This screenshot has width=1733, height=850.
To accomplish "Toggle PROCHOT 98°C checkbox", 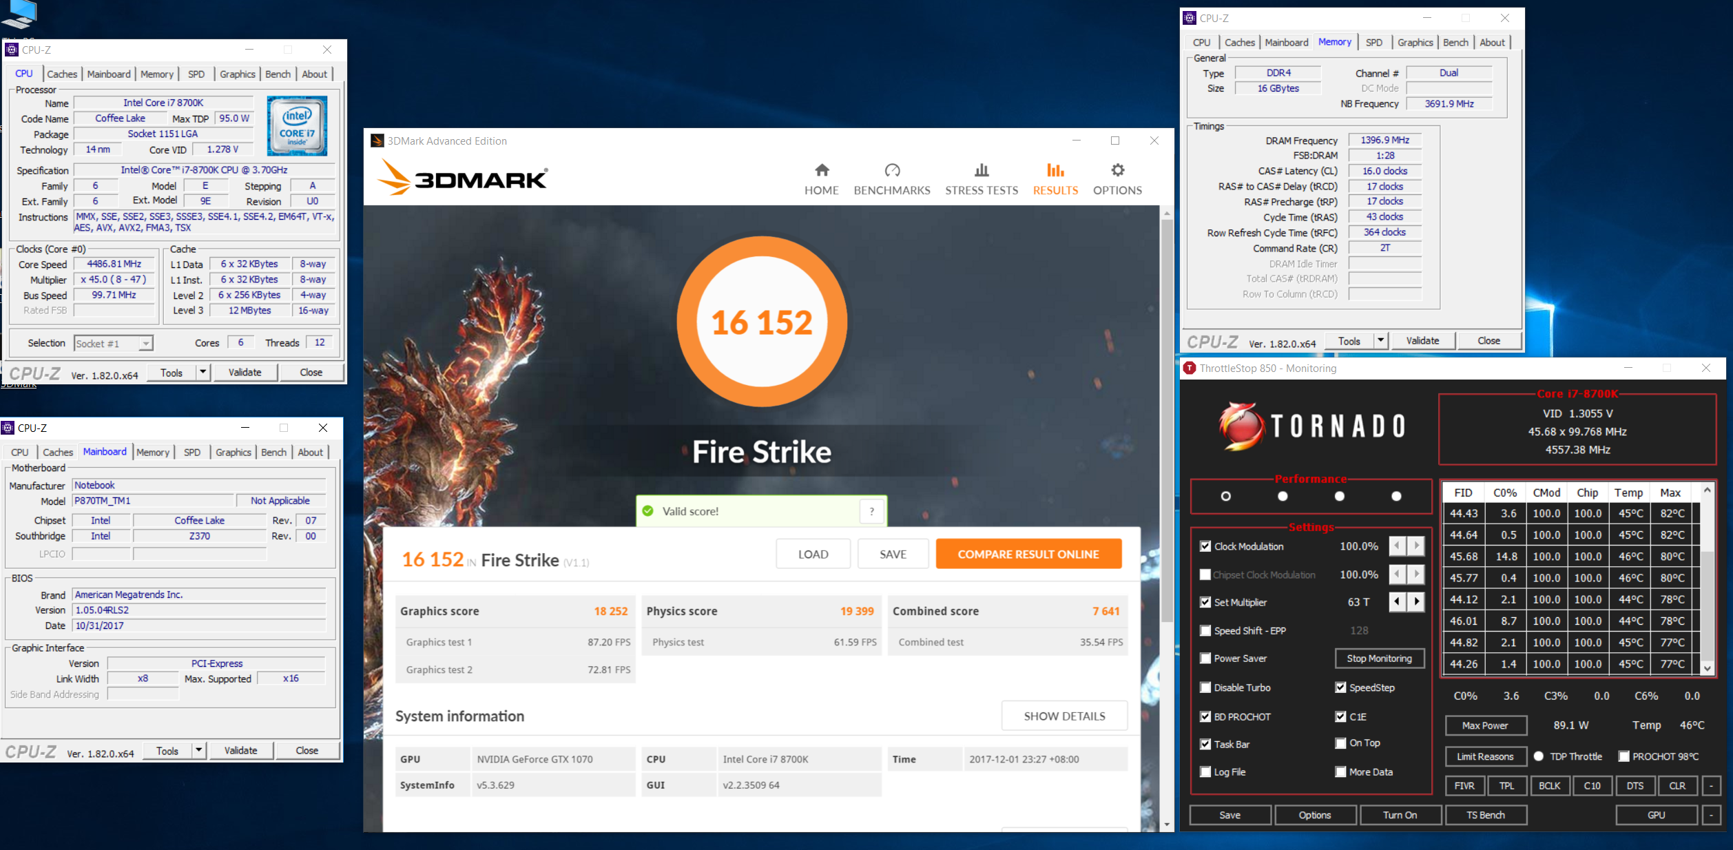I will [x=1623, y=756].
